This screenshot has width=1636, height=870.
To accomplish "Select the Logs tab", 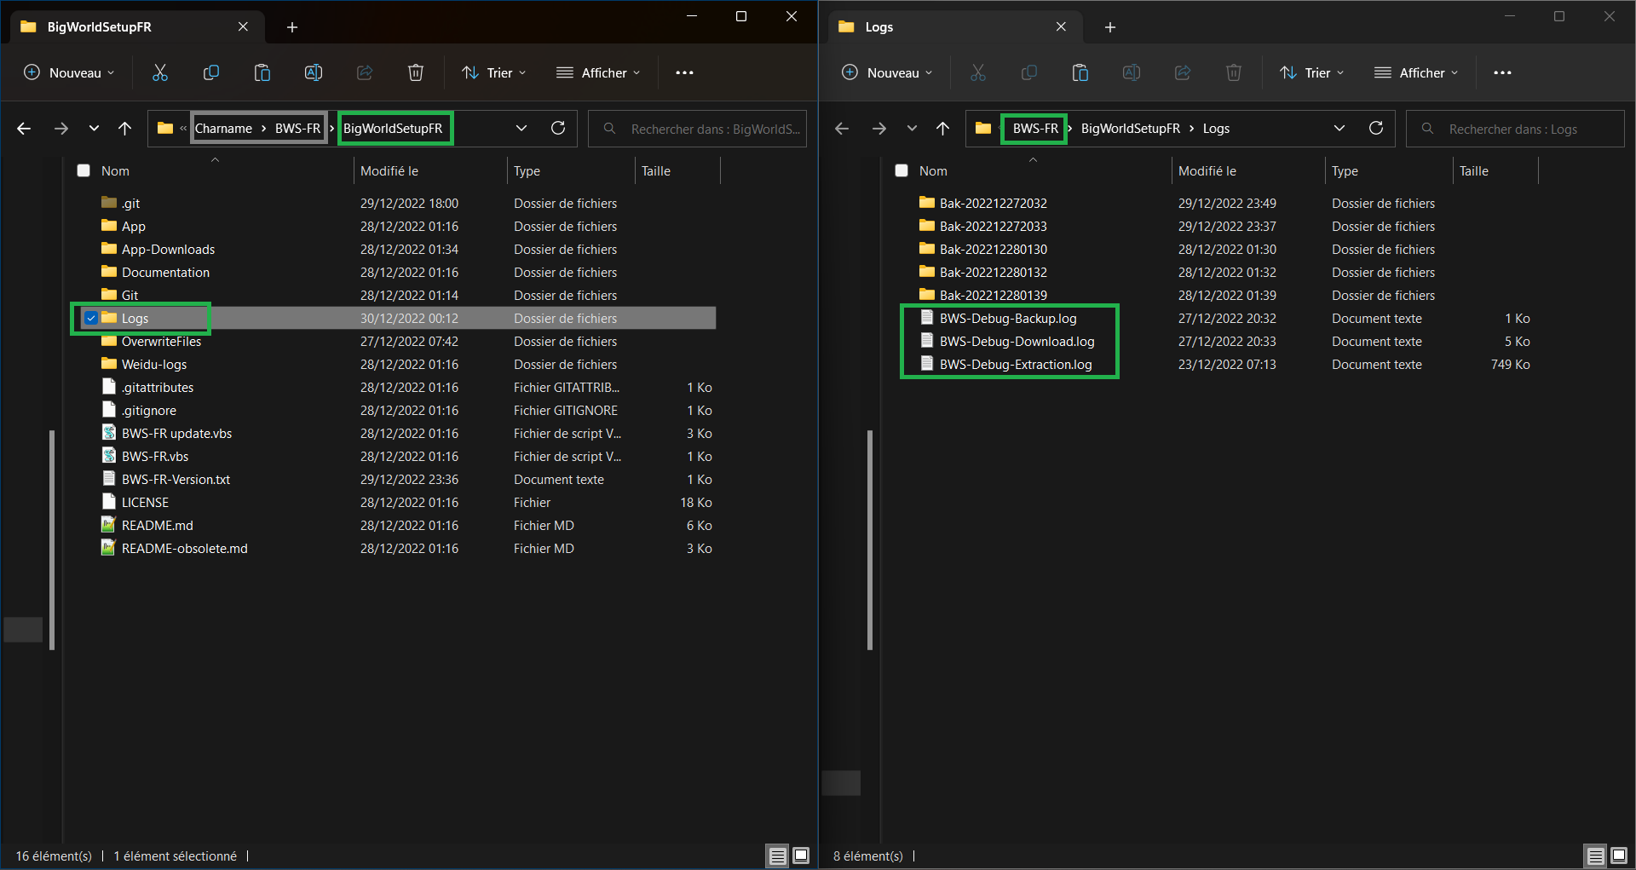I will (954, 26).
